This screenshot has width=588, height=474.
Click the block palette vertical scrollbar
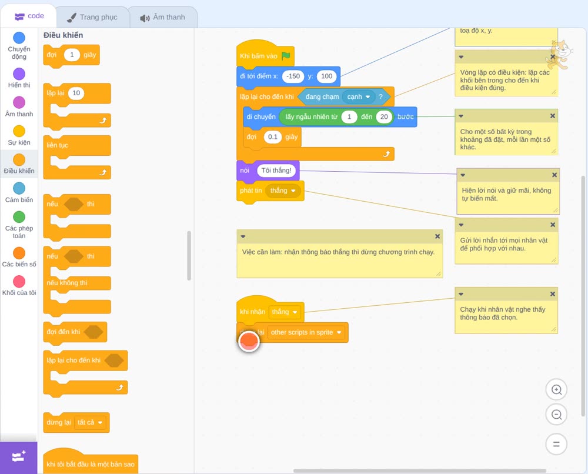pyautogui.click(x=189, y=255)
